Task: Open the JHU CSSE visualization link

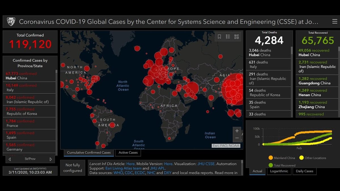Action: (206, 164)
